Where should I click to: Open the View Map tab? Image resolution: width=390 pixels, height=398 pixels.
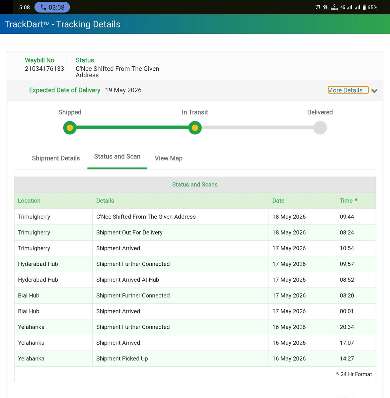[x=169, y=158]
